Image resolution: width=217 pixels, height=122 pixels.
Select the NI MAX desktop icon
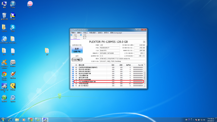(13, 16)
